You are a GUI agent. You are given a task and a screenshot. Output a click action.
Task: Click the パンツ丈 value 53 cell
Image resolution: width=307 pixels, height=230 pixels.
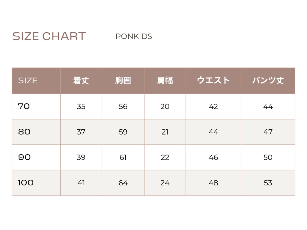point(268,183)
